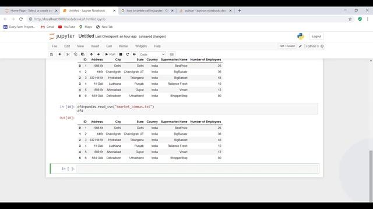This screenshot has width=373, height=209.
Task: Click the Jupyter logo
Action: coord(62,36)
